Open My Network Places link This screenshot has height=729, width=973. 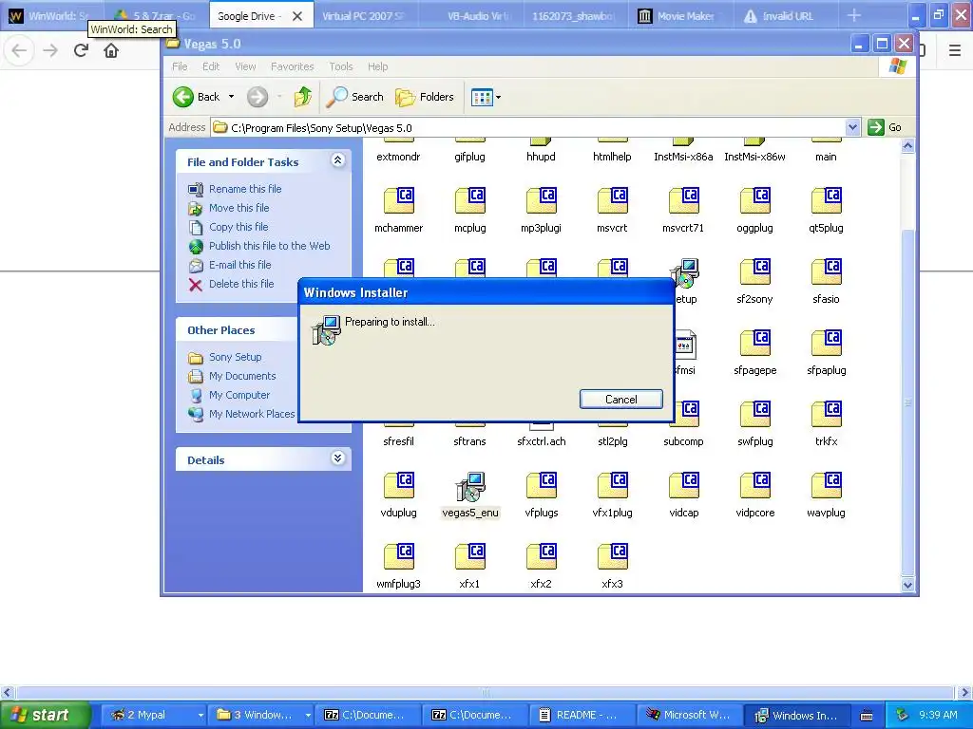tap(251, 414)
